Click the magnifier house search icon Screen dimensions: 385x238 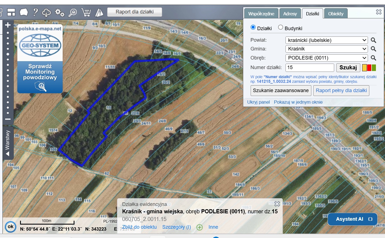73,12
